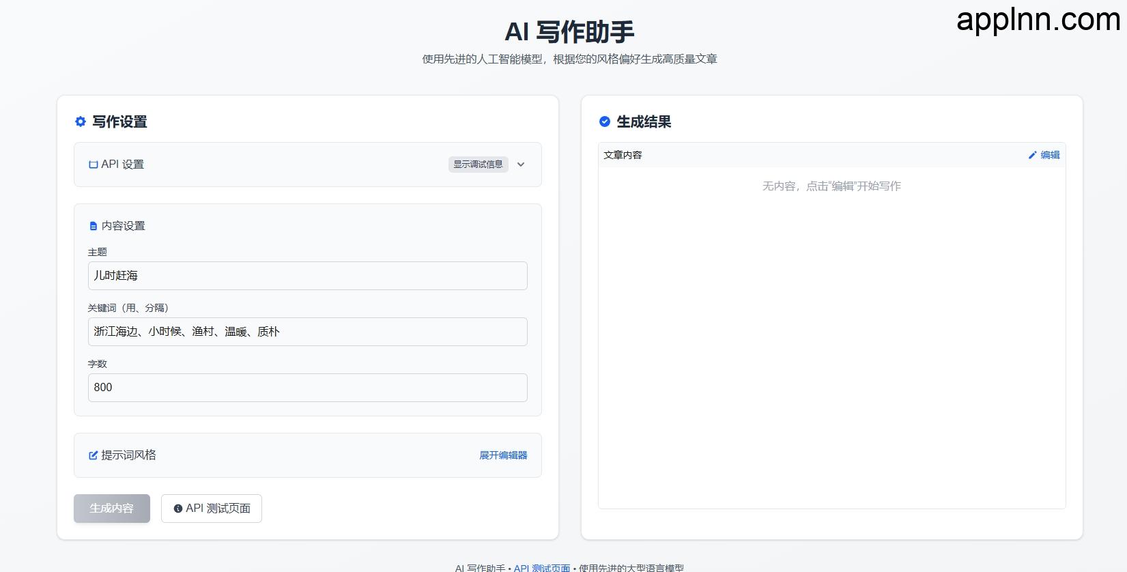Viewport: 1127px width, 572px height.
Task: Click the document icon beside 内容设置
Action: point(94,226)
